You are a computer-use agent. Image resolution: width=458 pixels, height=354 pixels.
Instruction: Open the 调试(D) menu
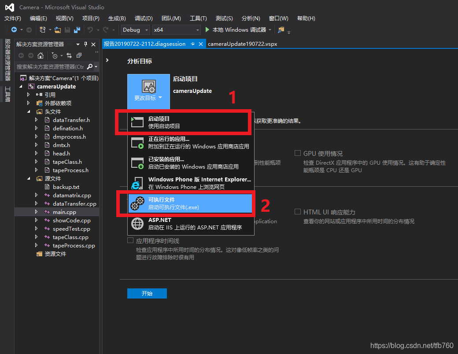tap(144, 18)
